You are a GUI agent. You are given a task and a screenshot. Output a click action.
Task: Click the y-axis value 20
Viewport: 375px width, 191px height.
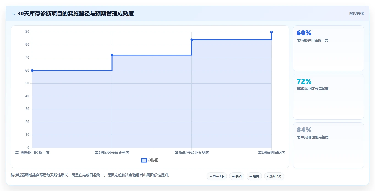[x=27, y=122]
